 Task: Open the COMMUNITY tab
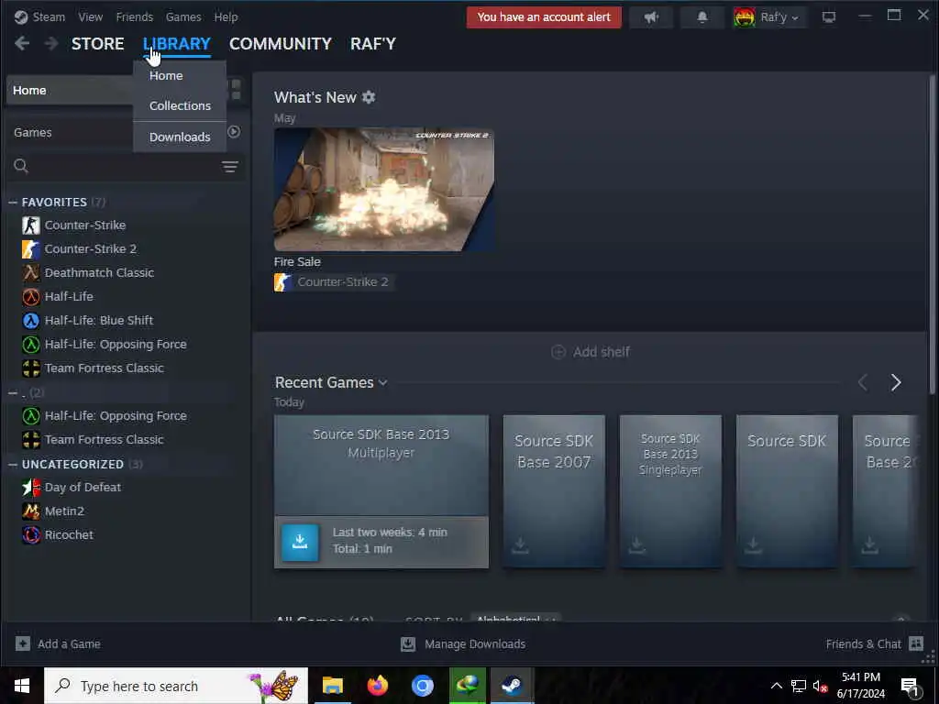(x=281, y=44)
